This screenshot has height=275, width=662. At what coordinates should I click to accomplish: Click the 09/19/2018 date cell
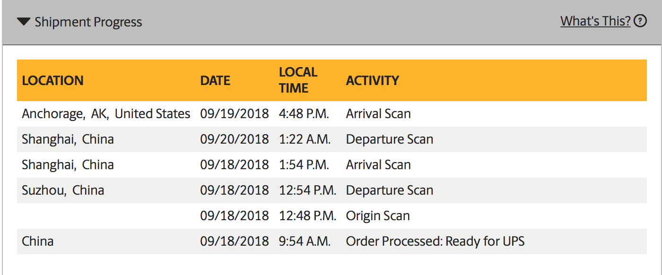point(235,114)
